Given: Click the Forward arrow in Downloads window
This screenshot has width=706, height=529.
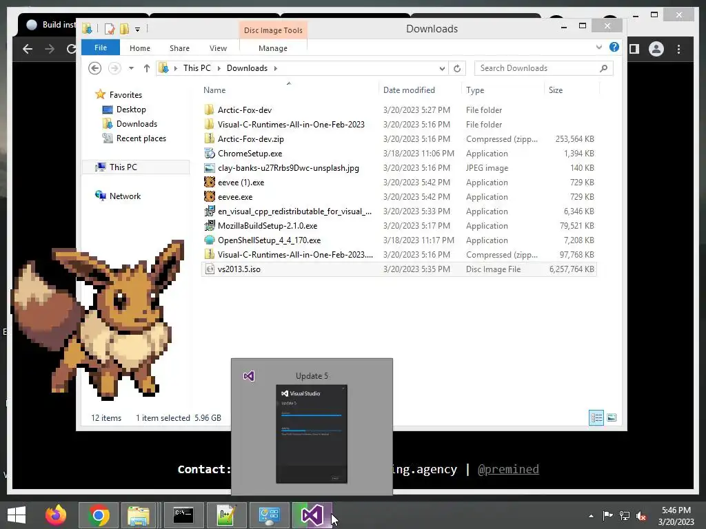Looking at the screenshot, I should click(115, 68).
